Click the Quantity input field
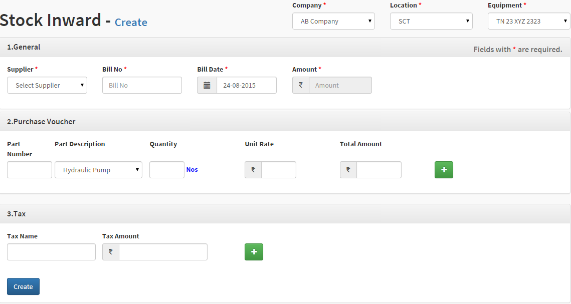Viewport: 571px width, 304px height. tap(167, 170)
